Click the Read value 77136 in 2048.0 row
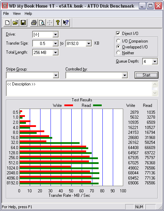 pos(150,173)
